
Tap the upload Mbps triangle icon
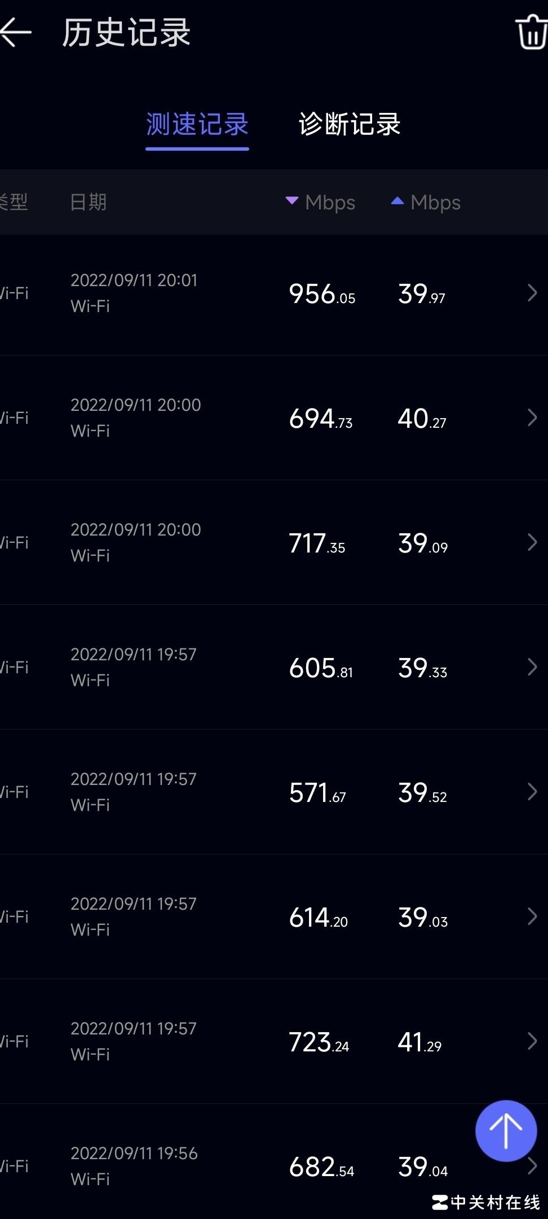[x=397, y=201]
